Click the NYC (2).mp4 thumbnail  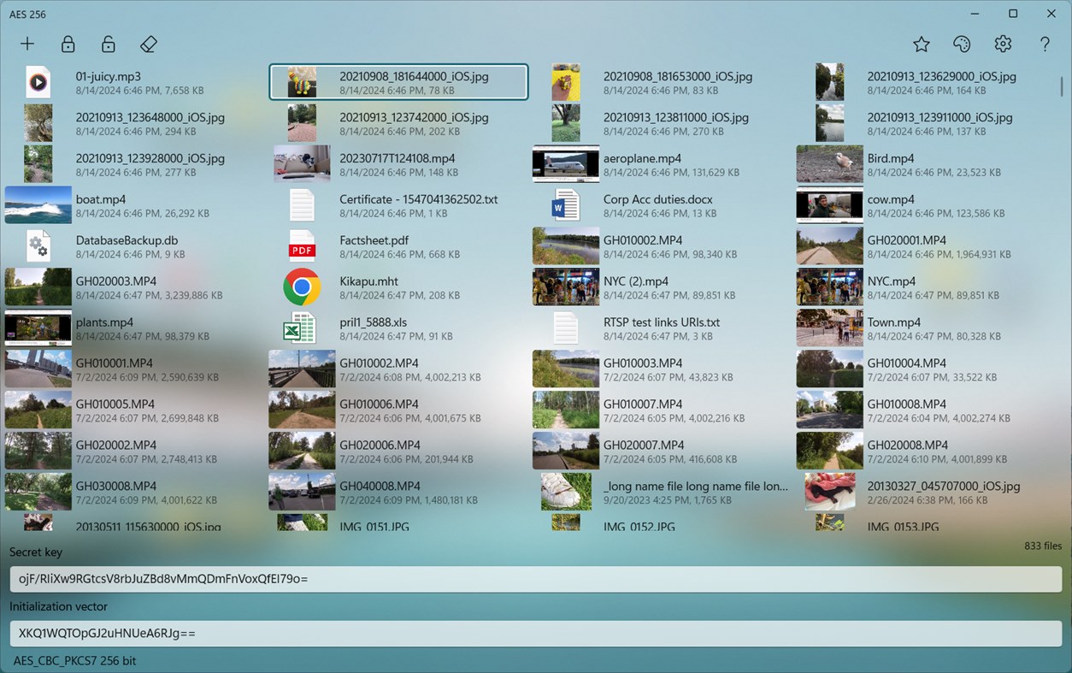[566, 287]
